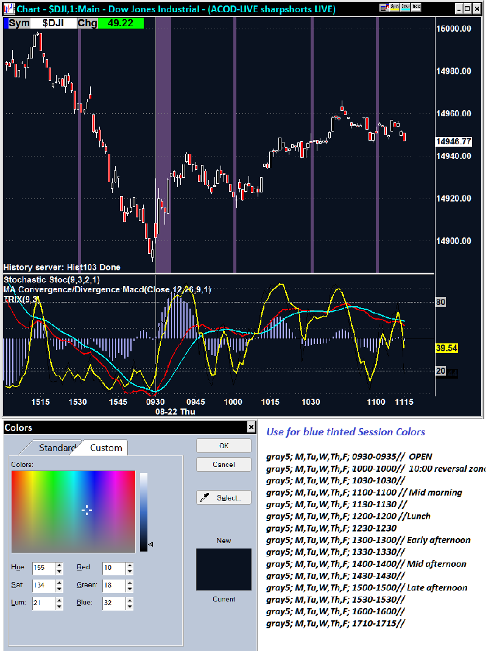Image resolution: width=494 pixels, height=652 pixels.
Task: Click Cancel in the Colors dialog
Action: click(225, 466)
